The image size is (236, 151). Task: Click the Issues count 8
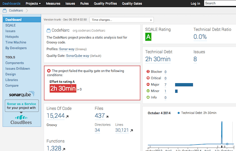[195, 59]
